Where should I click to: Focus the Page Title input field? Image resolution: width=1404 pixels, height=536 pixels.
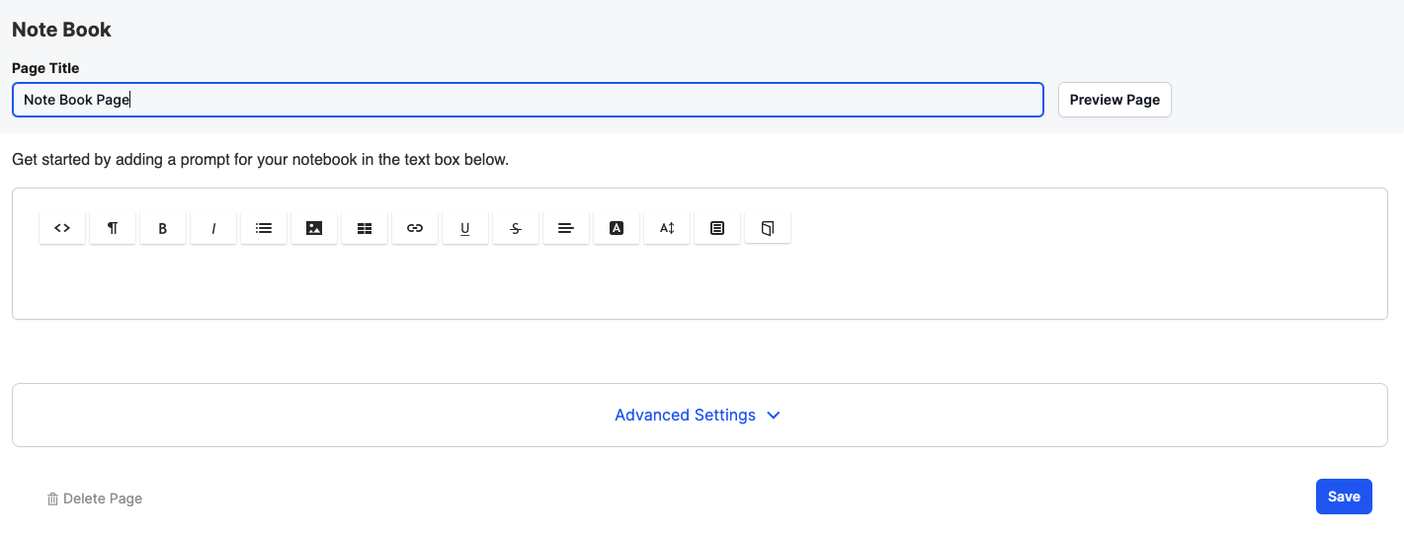click(528, 100)
